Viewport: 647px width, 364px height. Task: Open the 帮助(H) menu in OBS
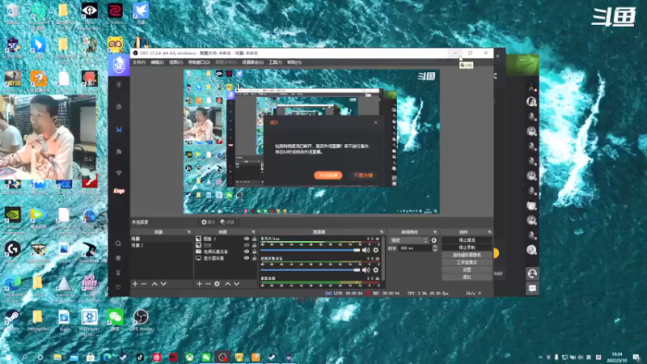click(294, 62)
